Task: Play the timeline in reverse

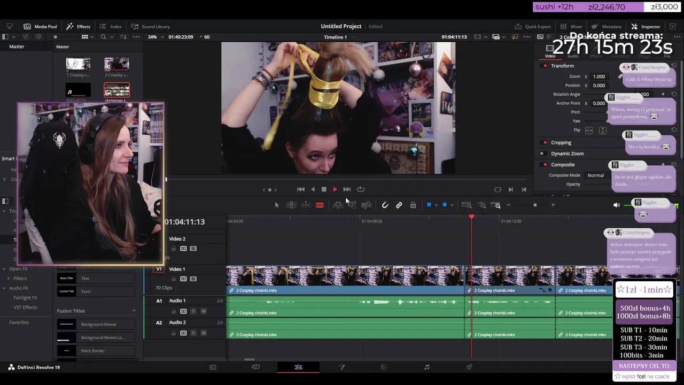Action: 313,189
